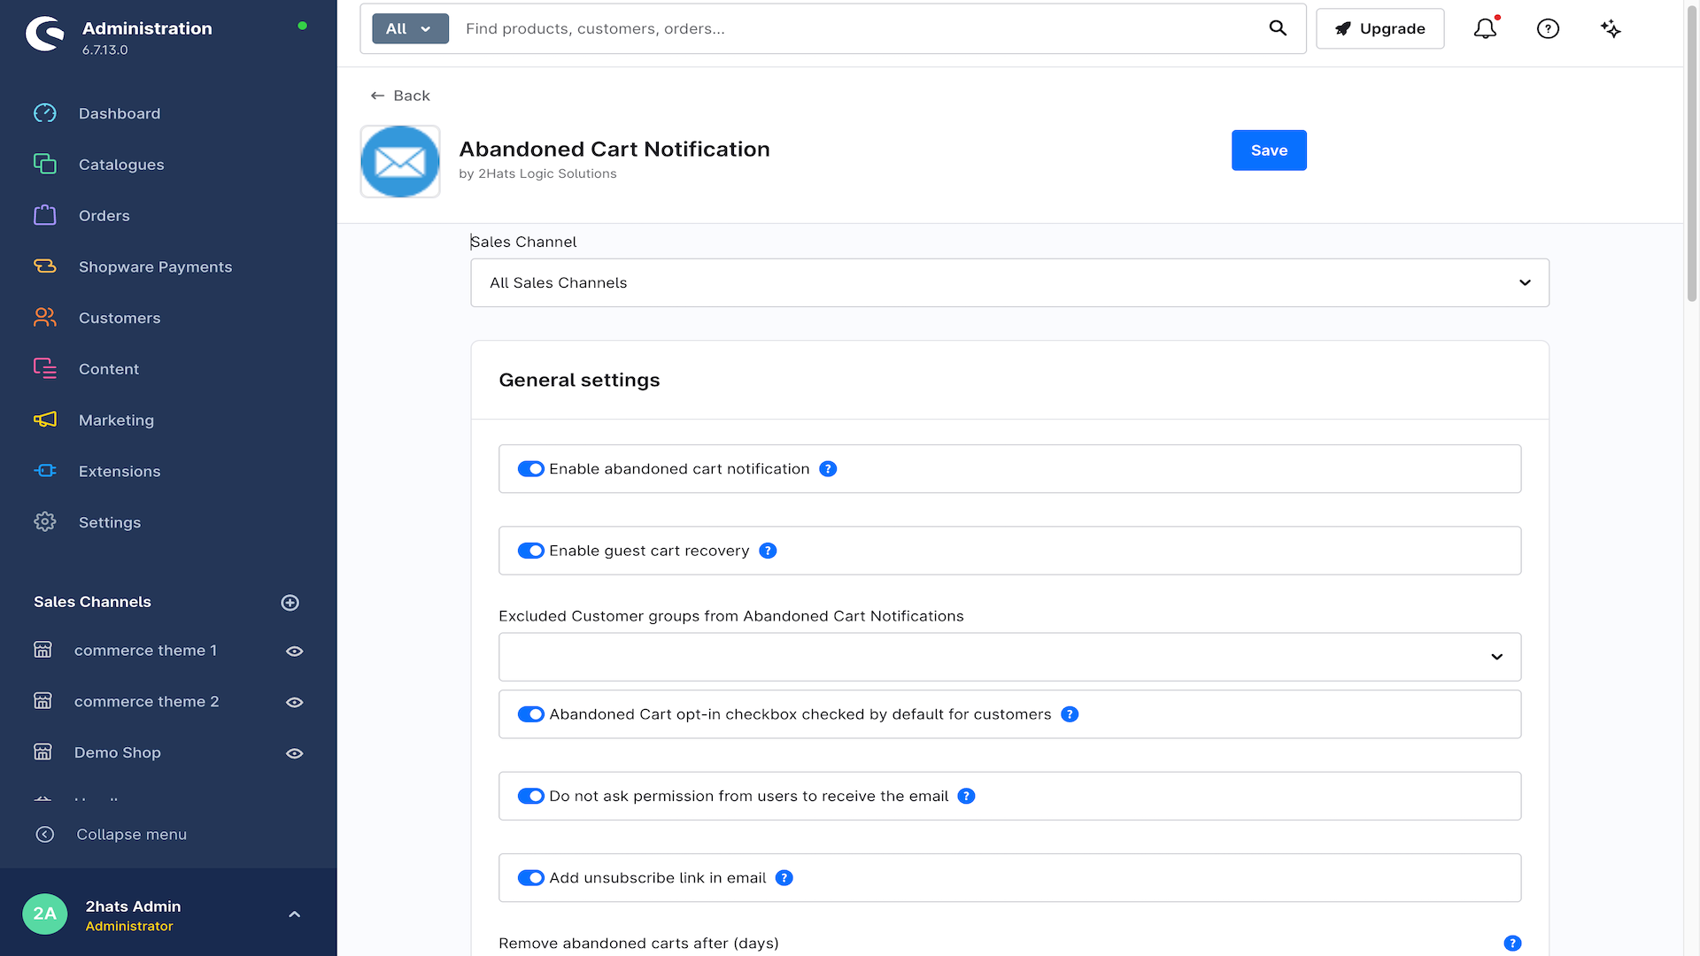Click the Shopware logo icon
This screenshot has height=956, width=1700.
45,35
